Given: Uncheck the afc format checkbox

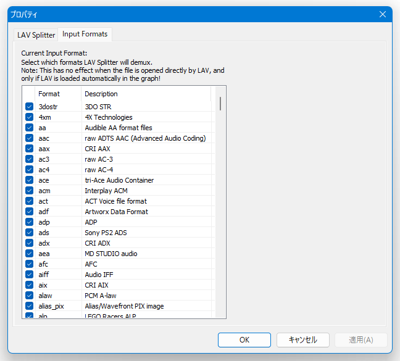Looking at the screenshot, I should (x=30, y=264).
